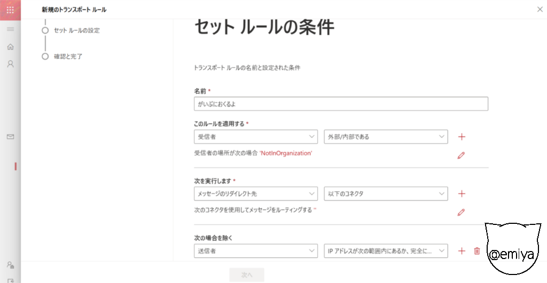The height and width of the screenshot is (283, 547).
Task: Click plus icon next to 外部/内部である condition
Action: [462, 137]
